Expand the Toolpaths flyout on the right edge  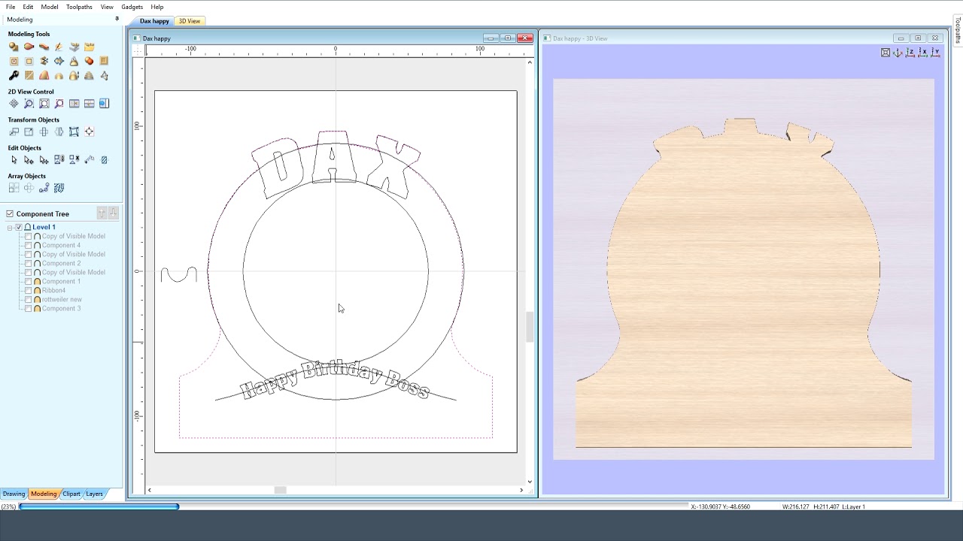(x=956, y=30)
